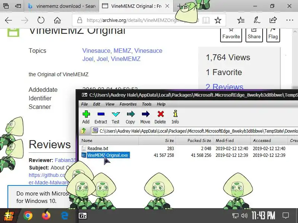Sort by the Accessed column header
Viewport: 298px width, 223px height.
[x=269, y=140]
